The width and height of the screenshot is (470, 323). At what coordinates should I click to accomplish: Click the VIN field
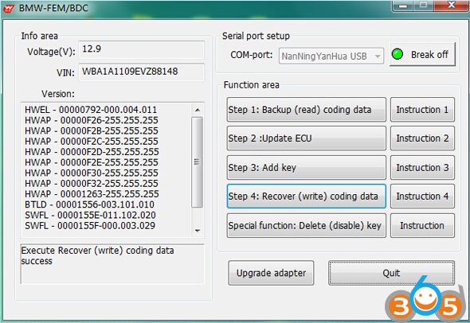pyautogui.click(x=142, y=72)
